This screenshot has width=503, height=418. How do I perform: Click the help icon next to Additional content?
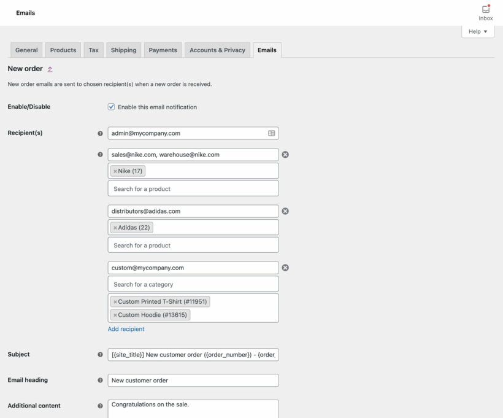(100, 406)
